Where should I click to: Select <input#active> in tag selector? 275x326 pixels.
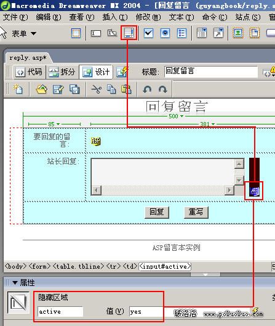(x=165, y=266)
